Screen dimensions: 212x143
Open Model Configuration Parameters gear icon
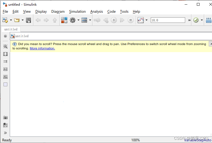(73, 20)
